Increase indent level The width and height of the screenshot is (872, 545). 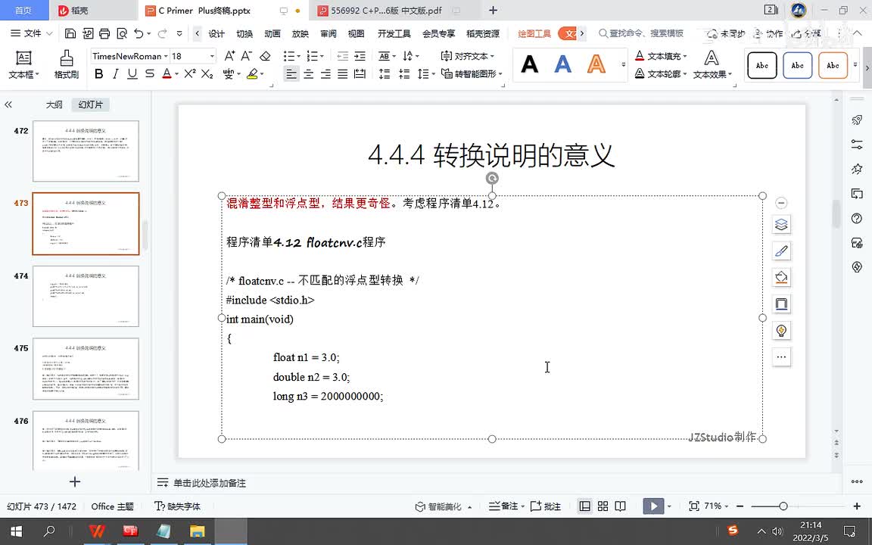[360, 55]
